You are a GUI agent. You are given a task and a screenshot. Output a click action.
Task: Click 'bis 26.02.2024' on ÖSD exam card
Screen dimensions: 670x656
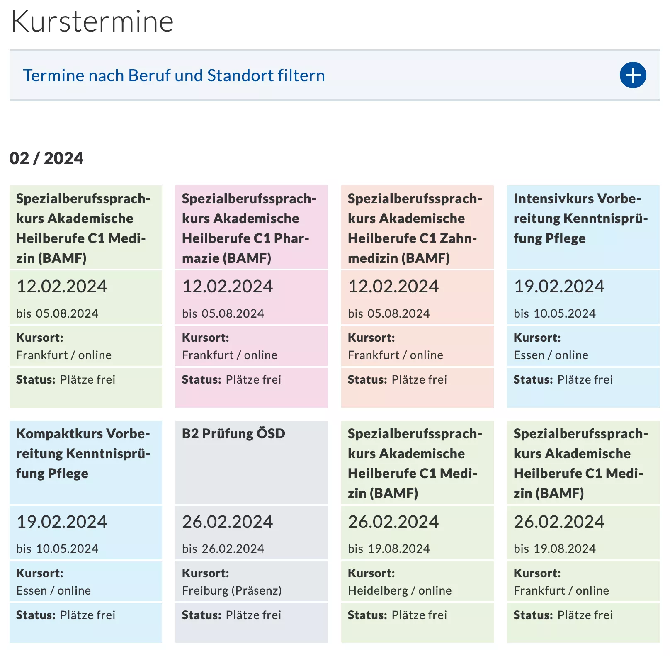point(223,549)
